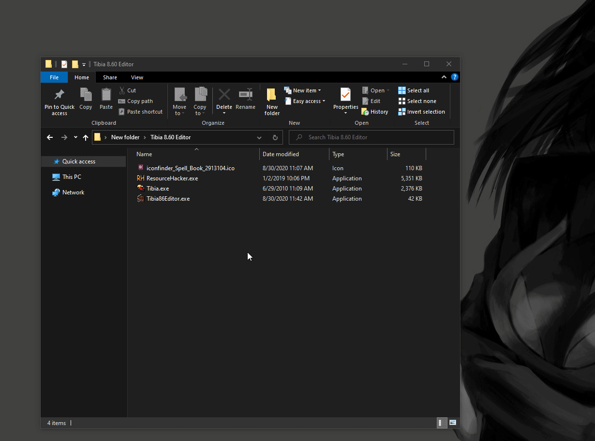Open the recent locations dropdown arrow
The image size is (595, 441).
click(75, 137)
